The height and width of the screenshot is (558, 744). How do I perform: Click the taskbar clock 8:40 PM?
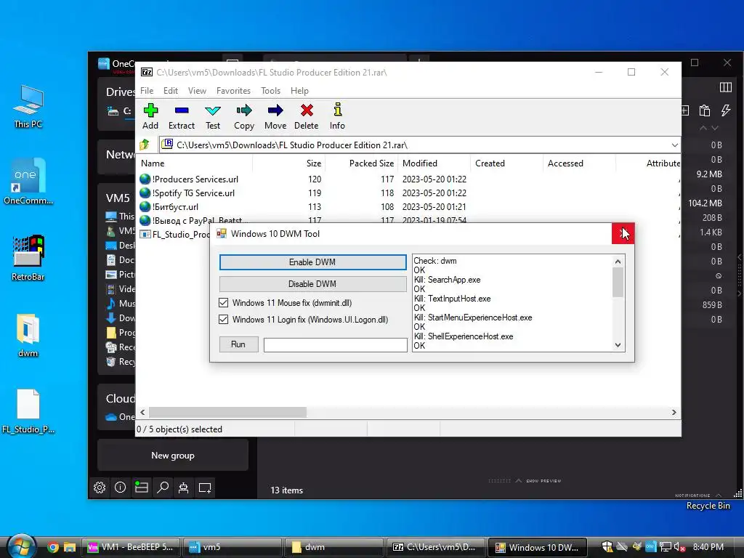708,547
